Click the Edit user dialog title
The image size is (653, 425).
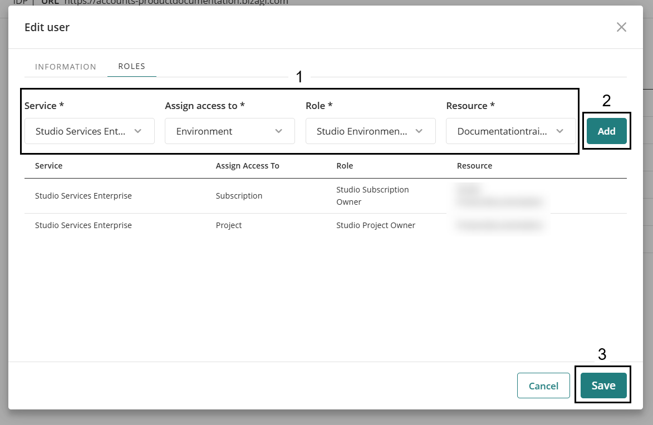pos(47,27)
